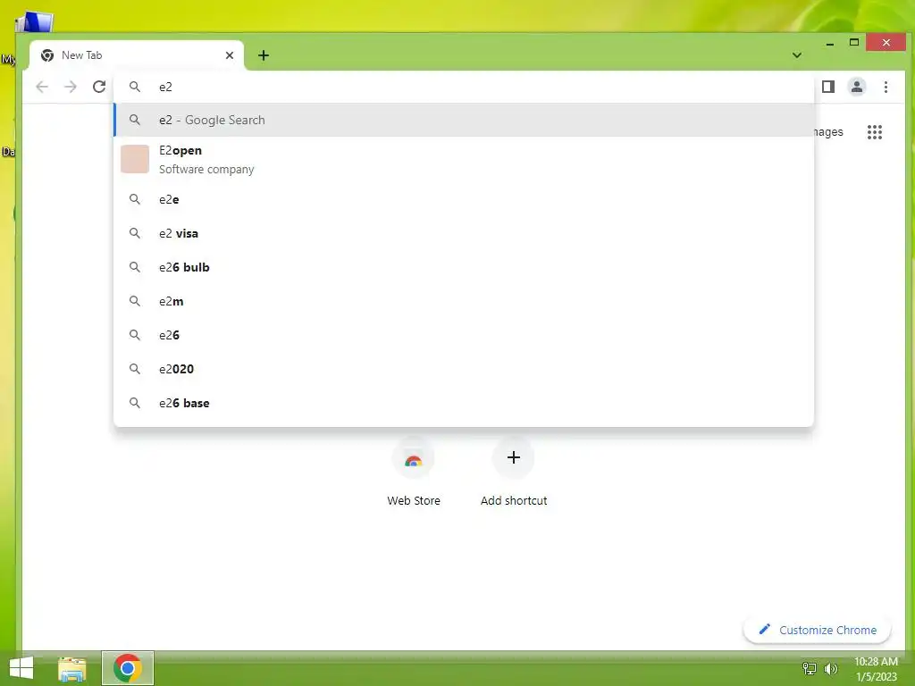Open the volume tray icon
Screen dimensions: 915x686
click(831, 669)
